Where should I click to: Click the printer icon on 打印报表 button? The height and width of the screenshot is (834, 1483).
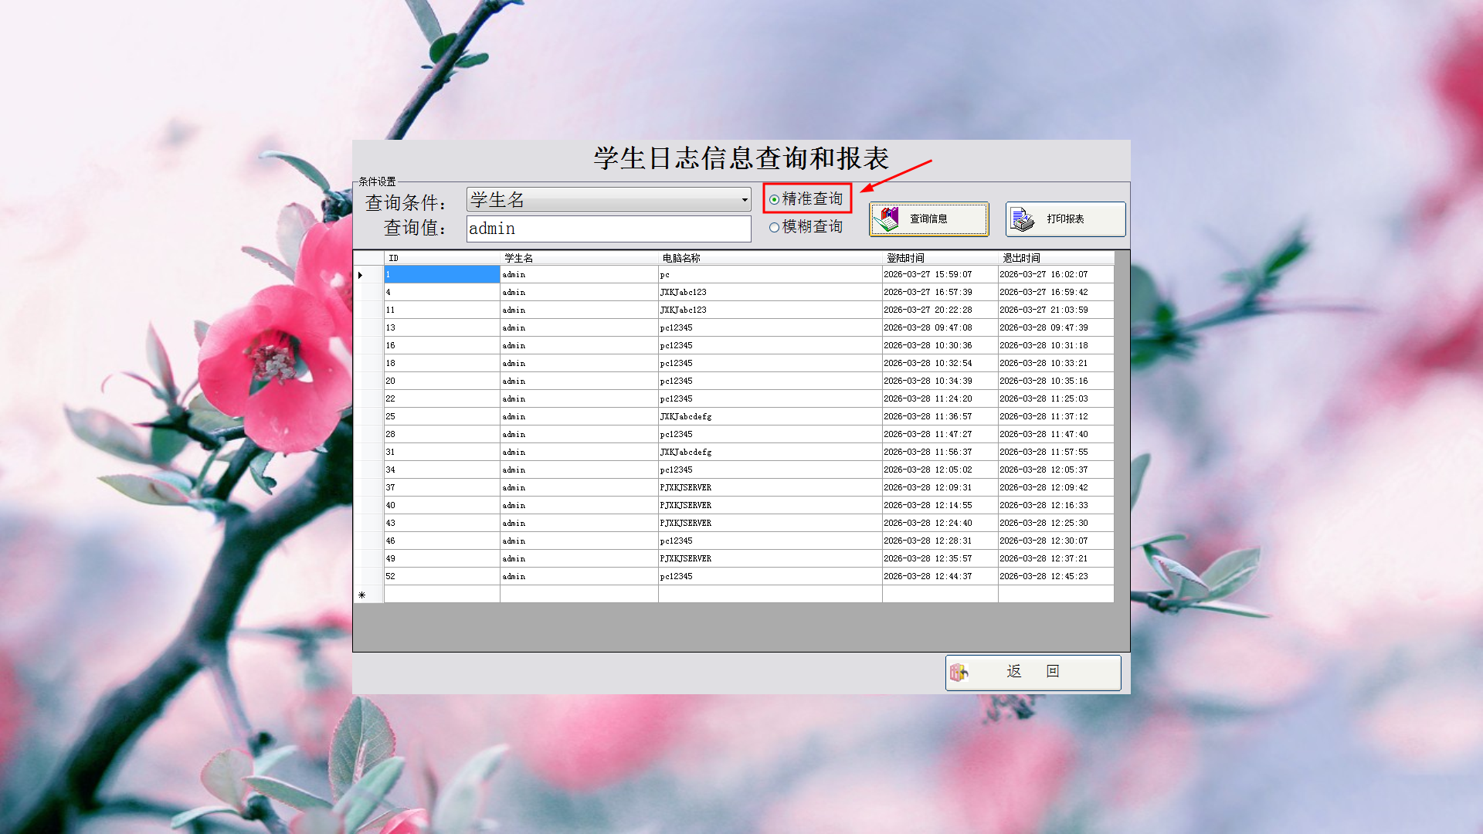click(x=1023, y=219)
